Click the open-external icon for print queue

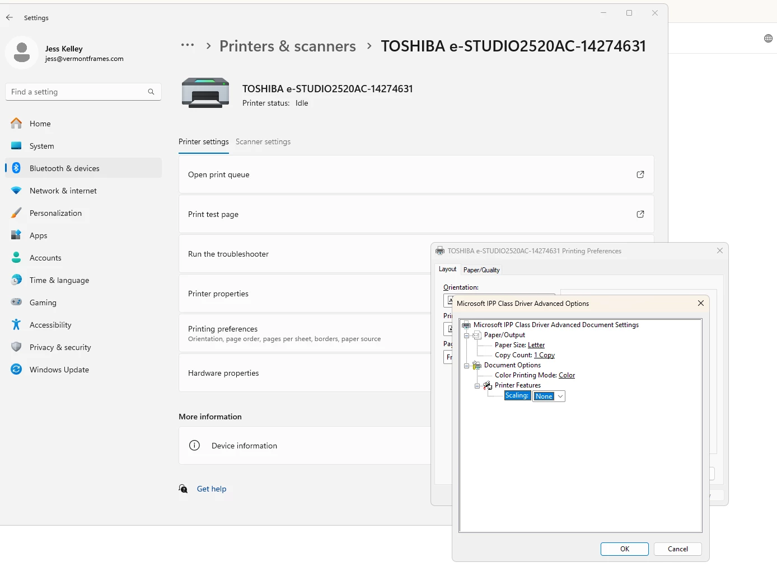pyautogui.click(x=640, y=174)
